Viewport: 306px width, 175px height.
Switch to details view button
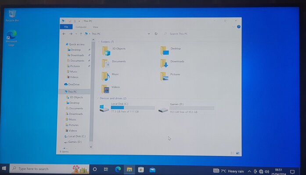[x=232, y=153]
